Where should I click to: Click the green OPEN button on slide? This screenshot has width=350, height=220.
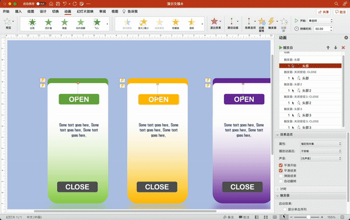click(79, 99)
